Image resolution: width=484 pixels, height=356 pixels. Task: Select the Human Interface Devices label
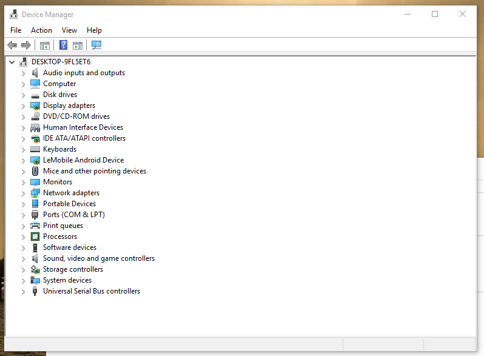click(x=82, y=127)
